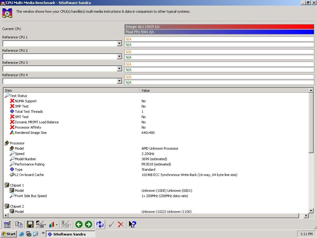Open the Reference CPU 4 dropdown list

tap(119, 81)
